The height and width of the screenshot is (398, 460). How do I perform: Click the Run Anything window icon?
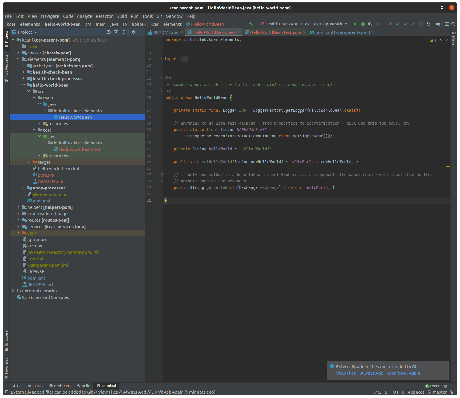pos(447,24)
